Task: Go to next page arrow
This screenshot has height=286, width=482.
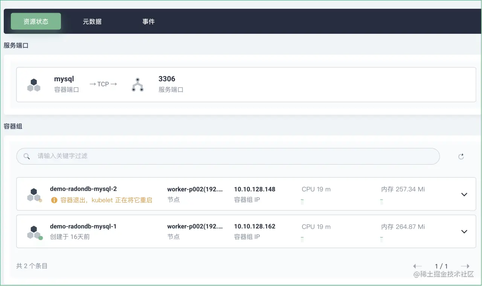Action: 465,266
